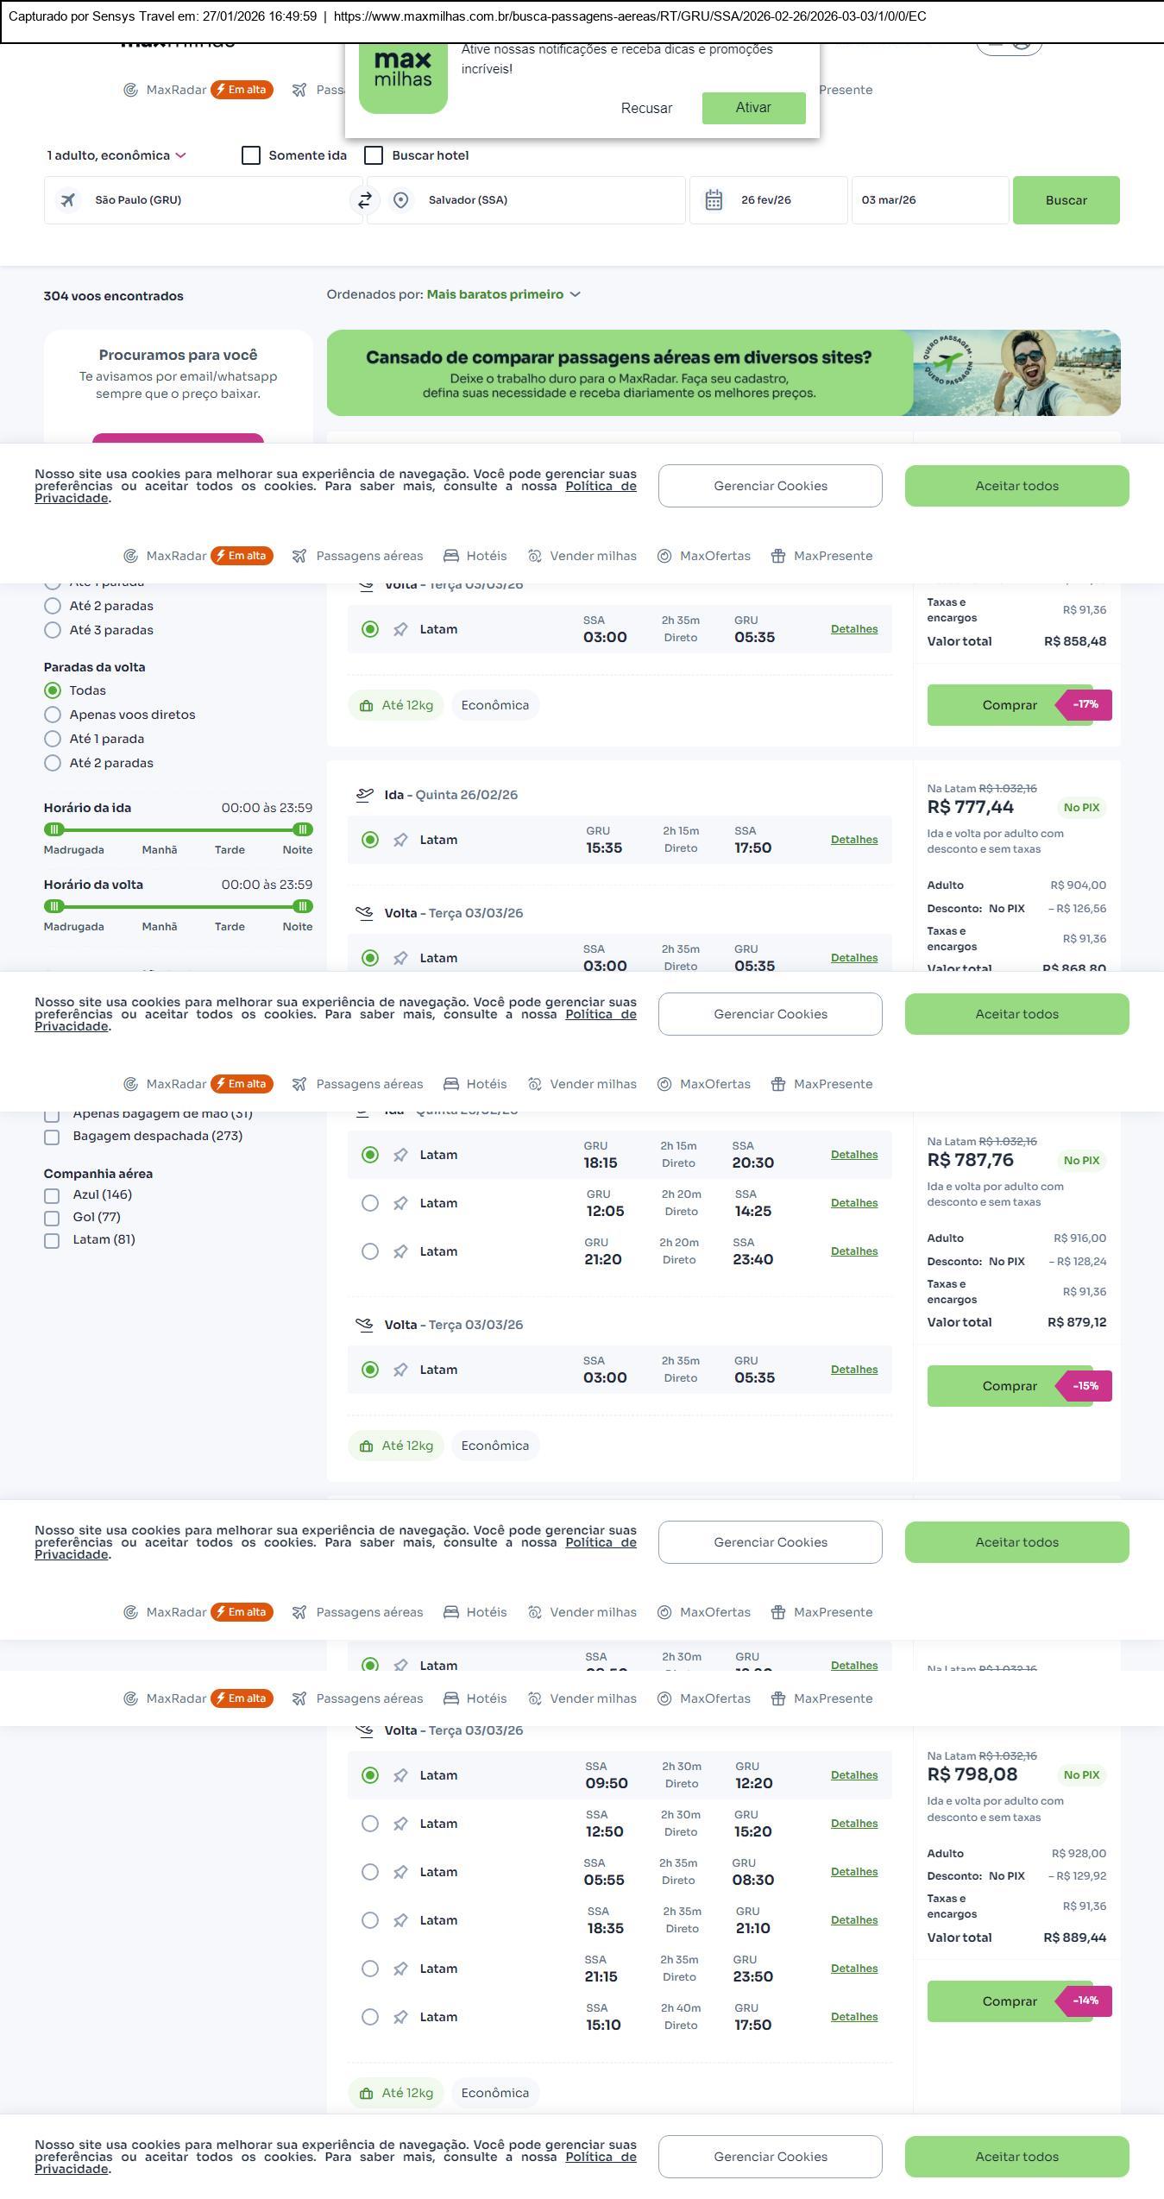Image resolution: width=1164 pixels, height=2199 pixels.
Task: Expand the 'Mais baratos primeiro' sort dropdown
Action: [504, 294]
